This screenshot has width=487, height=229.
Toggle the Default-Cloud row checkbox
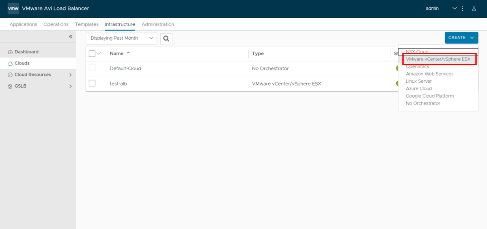point(92,68)
